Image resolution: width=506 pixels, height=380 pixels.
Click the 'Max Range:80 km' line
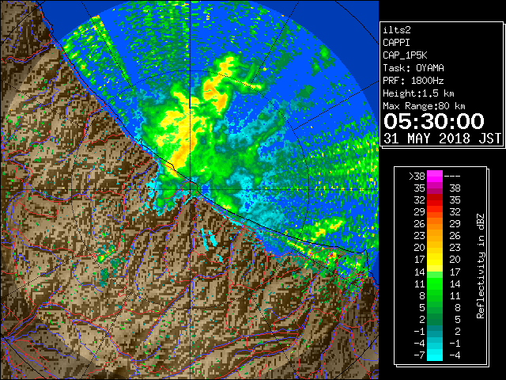pos(424,106)
